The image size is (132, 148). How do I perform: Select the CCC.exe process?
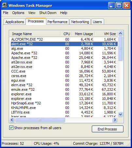click(64, 71)
